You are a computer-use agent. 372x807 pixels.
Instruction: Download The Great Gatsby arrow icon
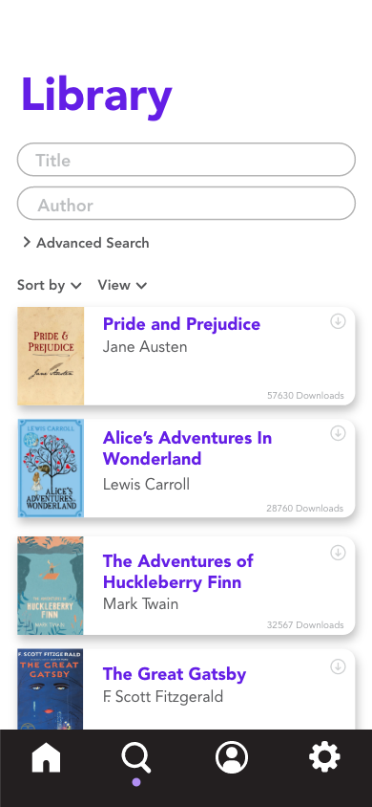[338, 666]
